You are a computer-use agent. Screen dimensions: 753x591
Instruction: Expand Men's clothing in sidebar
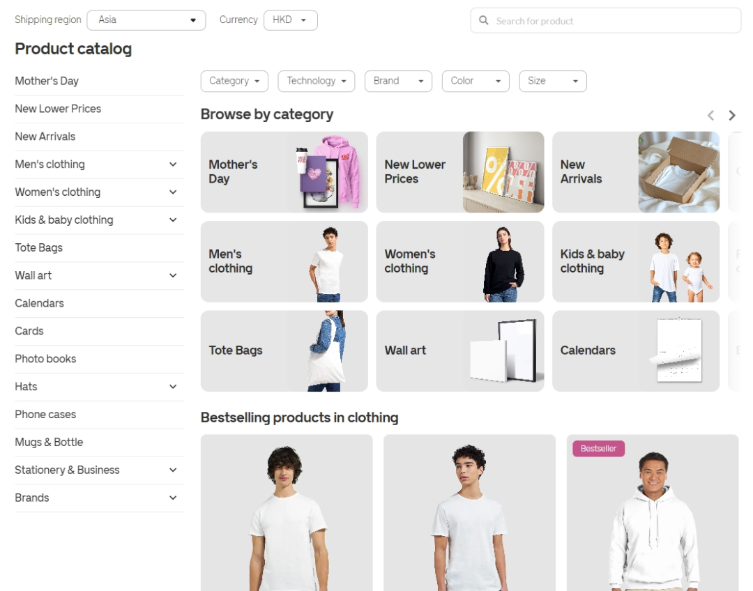[173, 164]
